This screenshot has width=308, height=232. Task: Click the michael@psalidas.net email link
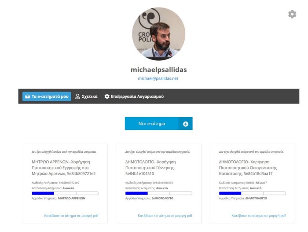click(x=158, y=78)
